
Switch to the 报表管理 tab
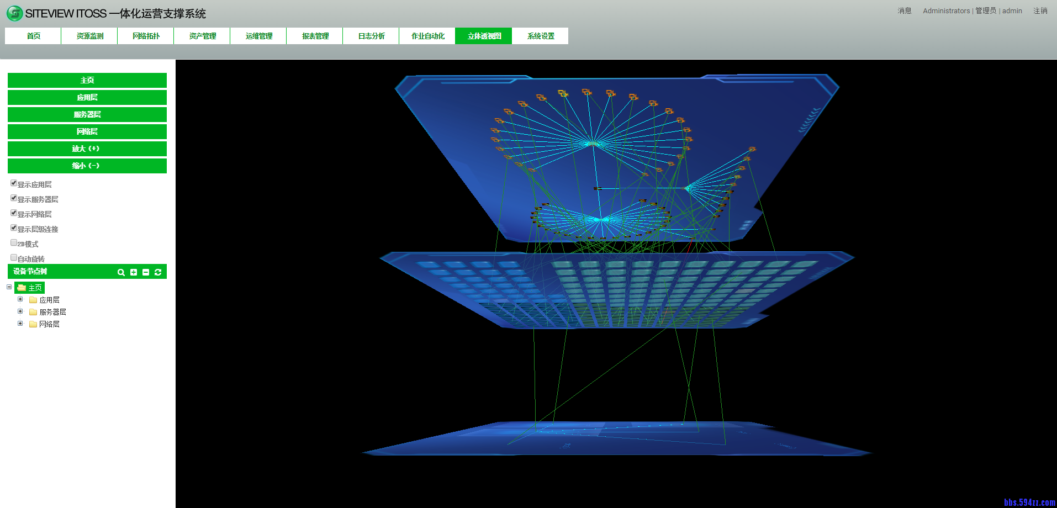315,36
